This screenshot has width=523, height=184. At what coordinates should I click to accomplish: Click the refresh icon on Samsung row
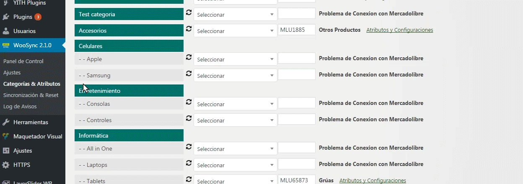(x=189, y=74)
